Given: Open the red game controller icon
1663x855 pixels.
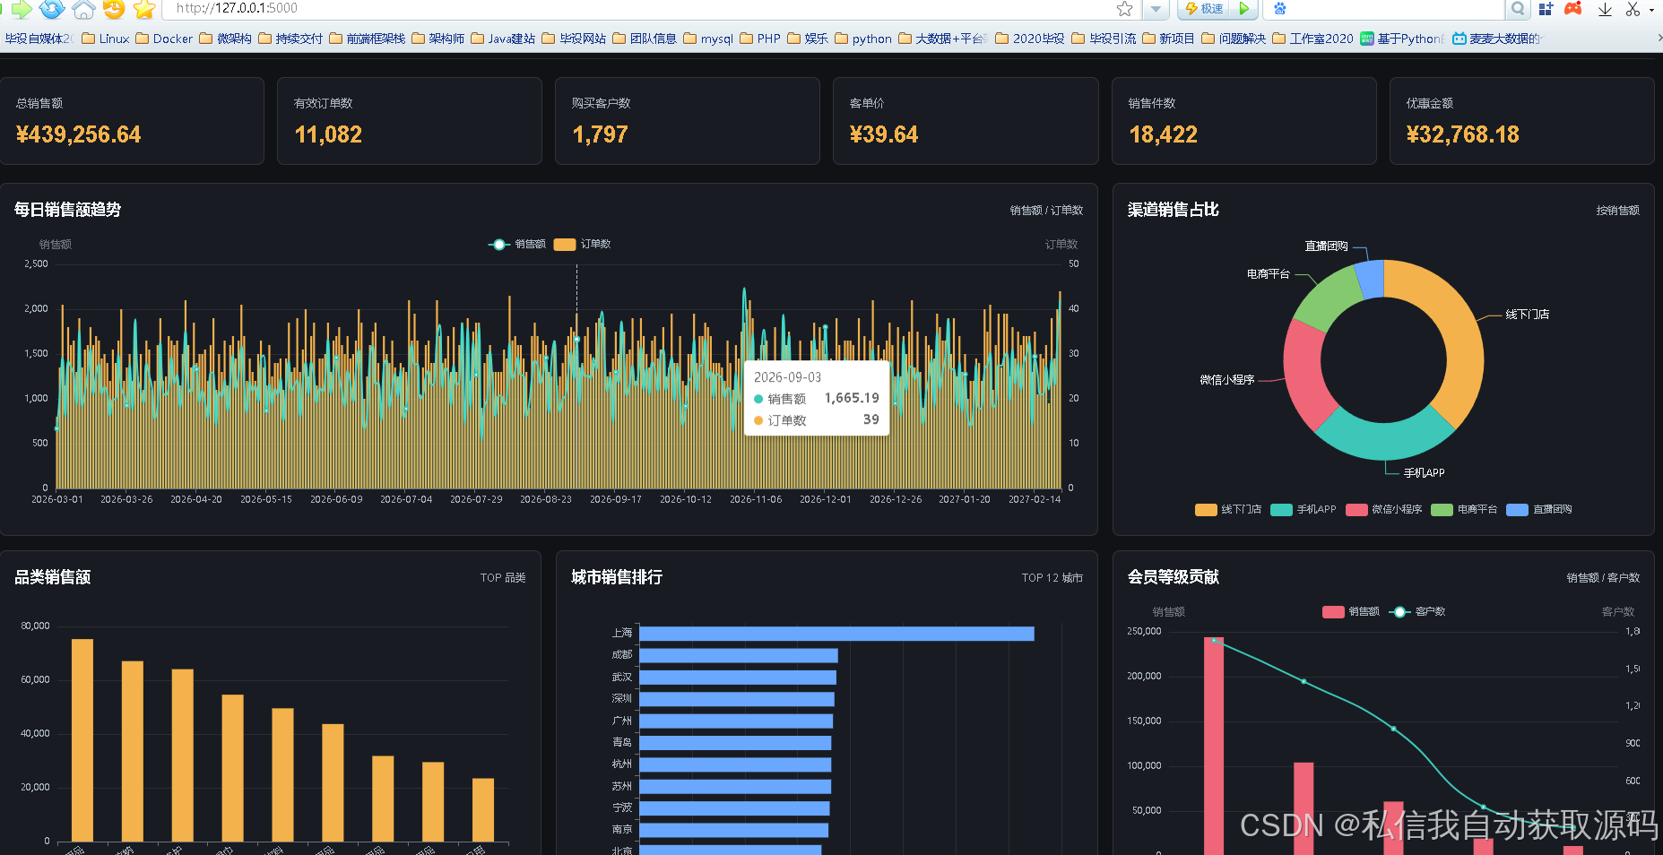Looking at the screenshot, I should (1572, 9).
